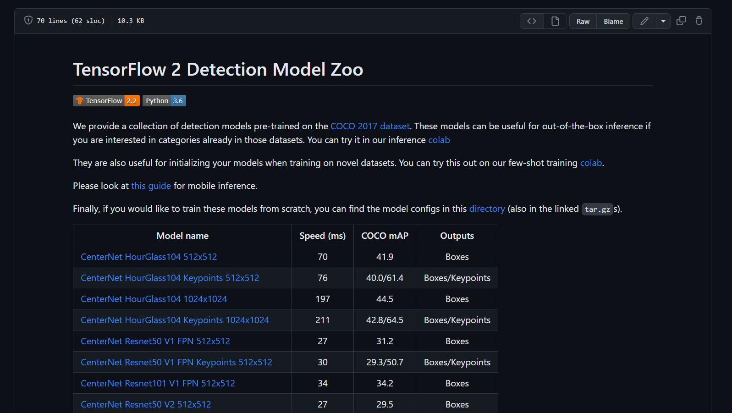
Task: Select the speed value 197
Action: [323, 299]
